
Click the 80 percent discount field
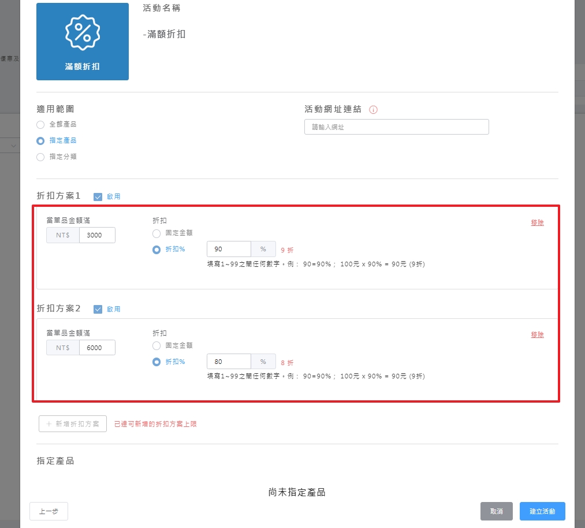[x=229, y=362]
